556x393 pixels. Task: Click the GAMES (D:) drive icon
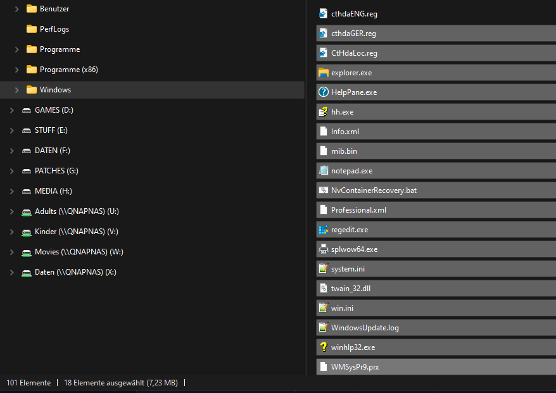point(27,110)
